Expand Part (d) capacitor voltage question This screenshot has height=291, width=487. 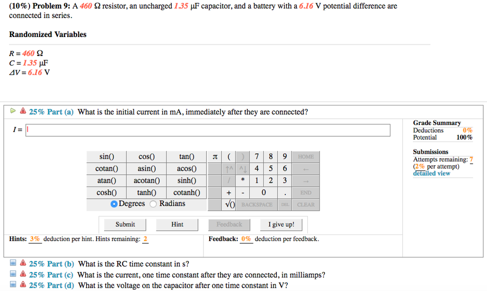(13, 285)
